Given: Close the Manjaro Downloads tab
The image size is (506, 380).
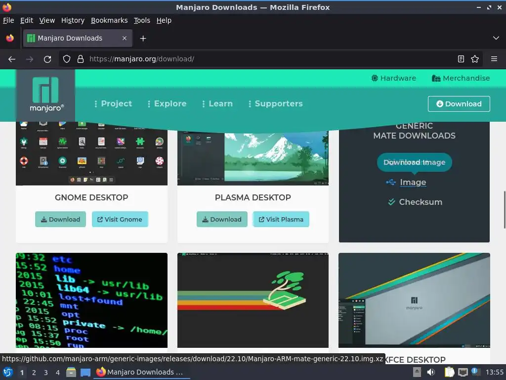Looking at the screenshot, I should pyautogui.click(x=125, y=38).
